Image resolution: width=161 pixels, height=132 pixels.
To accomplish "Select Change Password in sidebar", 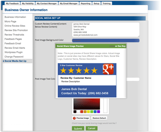I will click(14, 57).
